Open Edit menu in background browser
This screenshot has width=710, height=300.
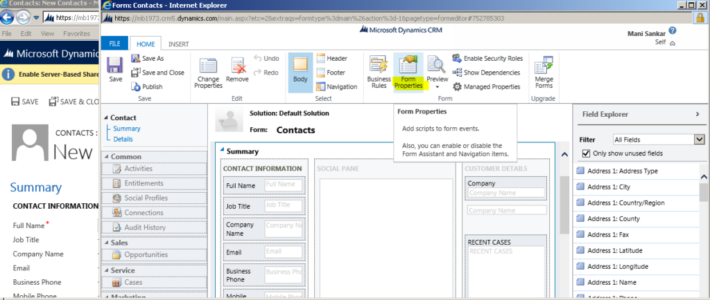click(26, 33)
